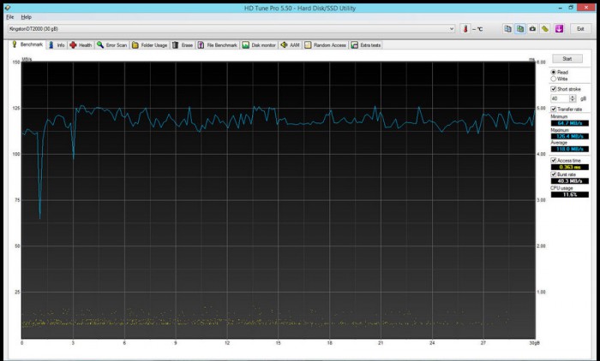Switch to the Disk monitor tab

click(x=259, y=45)
